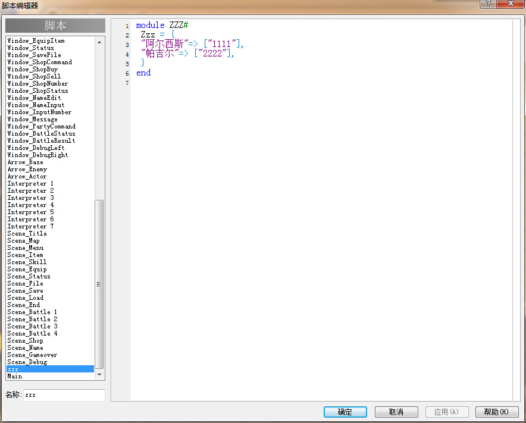Select the Arrow_Actor script

[x=50, y=177]
